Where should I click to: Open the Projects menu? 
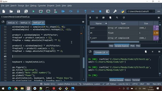(51, 6)
